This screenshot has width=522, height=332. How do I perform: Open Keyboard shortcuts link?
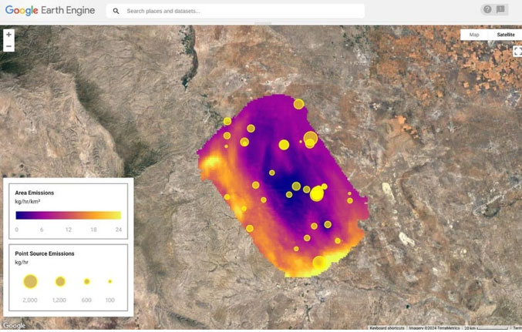388,328
